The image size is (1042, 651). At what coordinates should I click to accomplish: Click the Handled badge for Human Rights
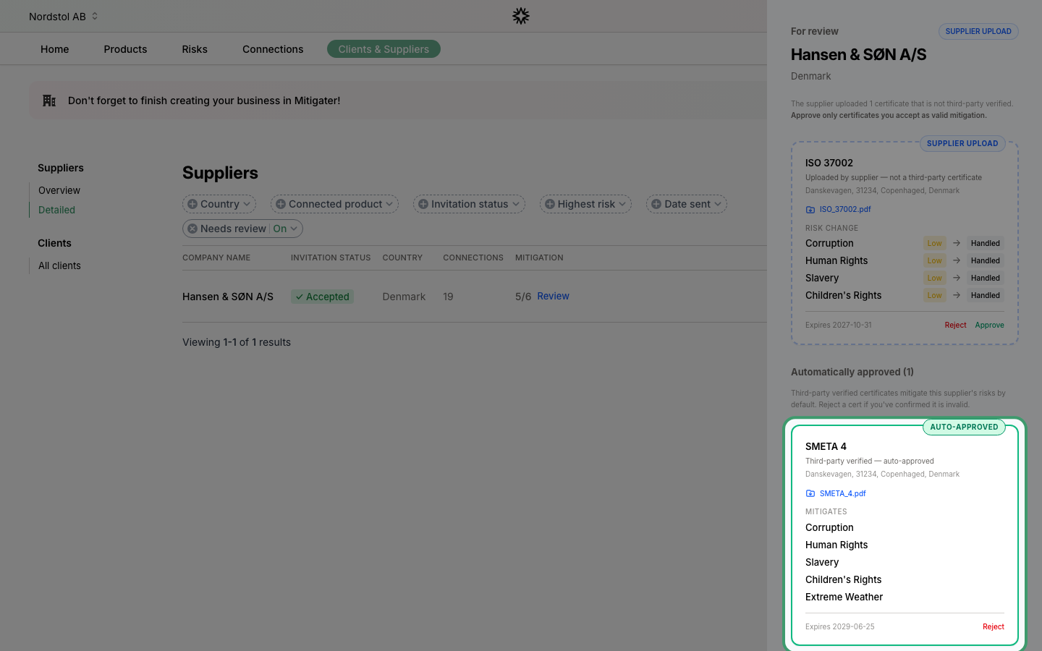point(986,260)
